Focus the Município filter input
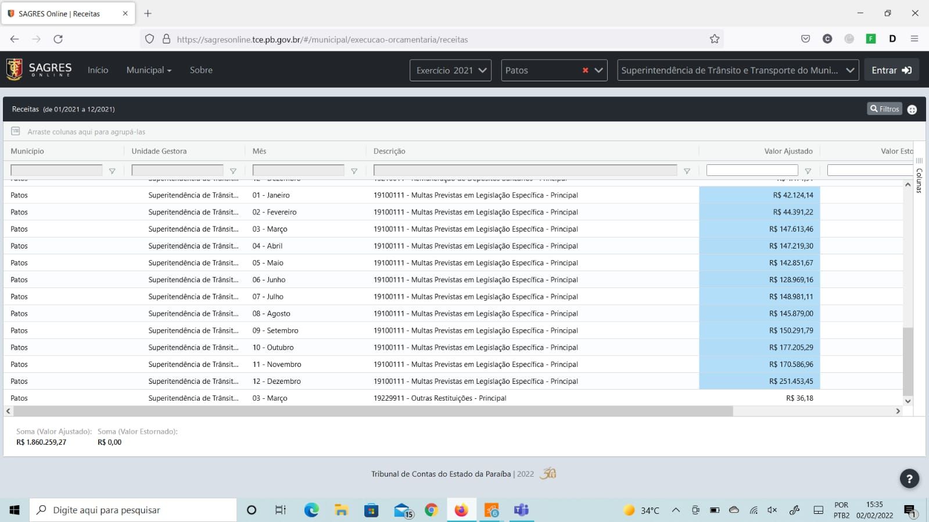This screenshot has width=929, height=522. 56,170
